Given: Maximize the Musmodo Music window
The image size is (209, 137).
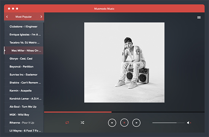Looking at the screenshot, I should (17, 8).
